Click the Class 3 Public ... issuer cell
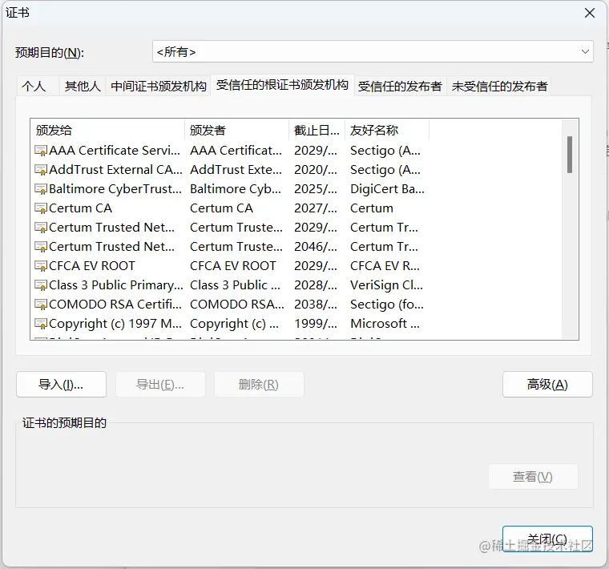 tap(235, 285)
